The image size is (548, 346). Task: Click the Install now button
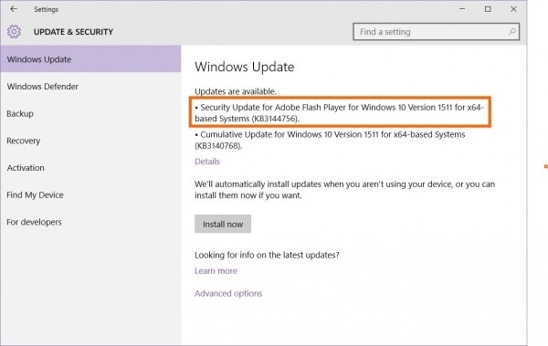223,224
